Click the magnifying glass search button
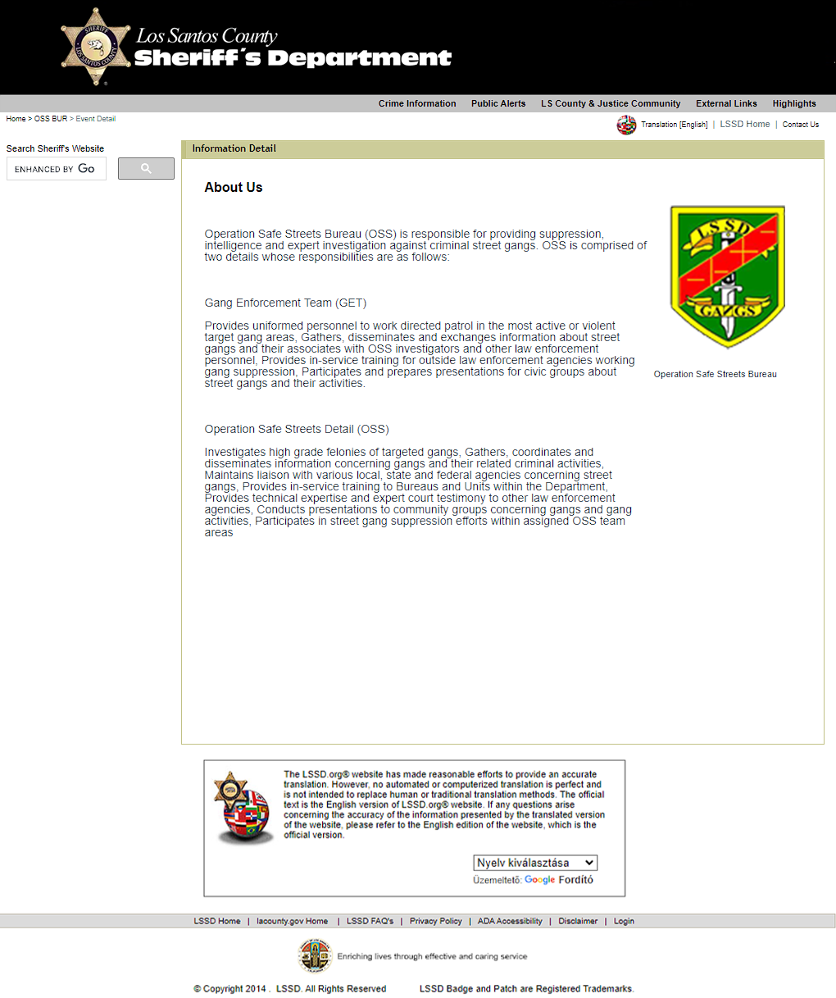This screenshot has height=998, width=836. point(146,168)
